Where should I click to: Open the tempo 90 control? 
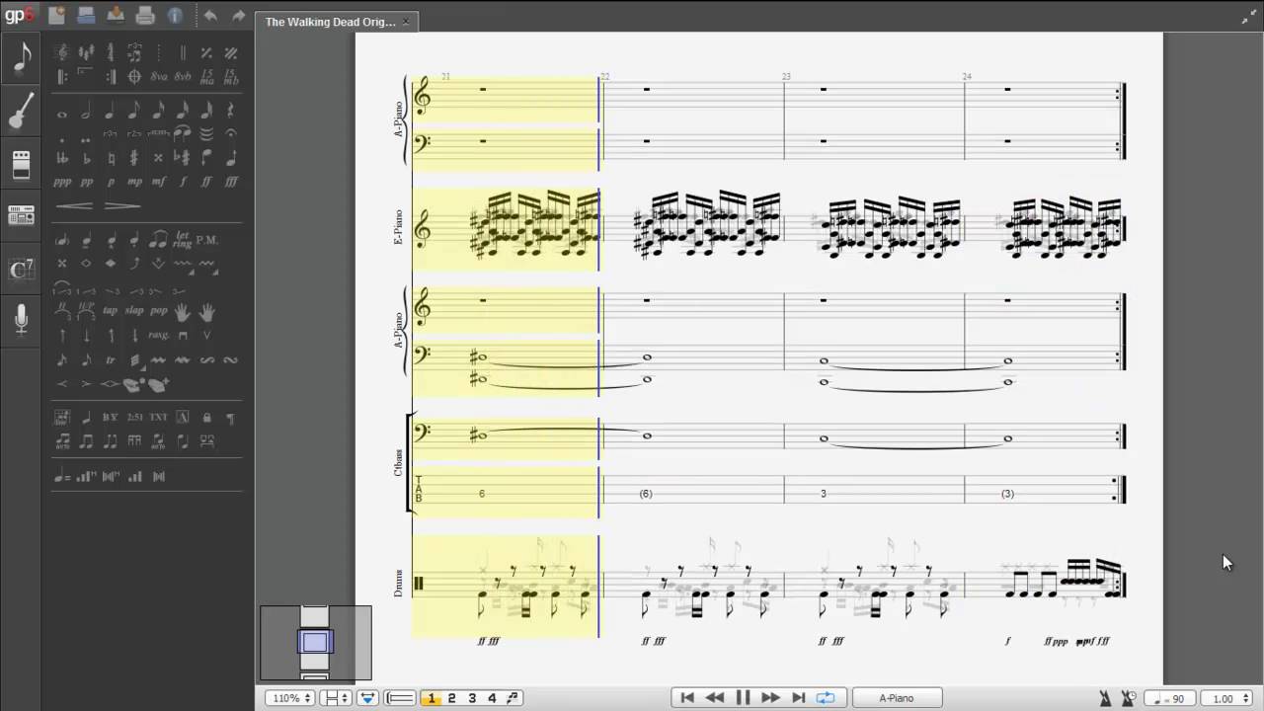tap(1172, 698)
